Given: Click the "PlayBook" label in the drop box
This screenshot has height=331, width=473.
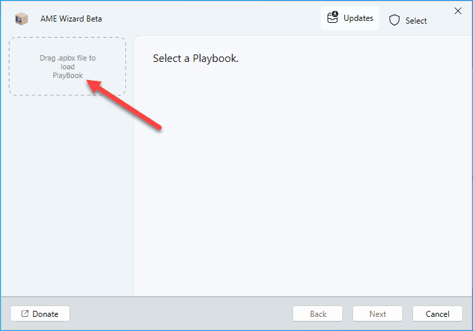Looking at the screenshot, I should pyautogui.click(x=67, y=75).
